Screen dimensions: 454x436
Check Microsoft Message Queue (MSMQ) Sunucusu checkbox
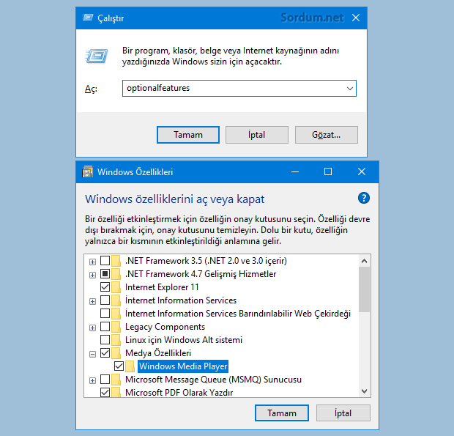coord(105,380)
